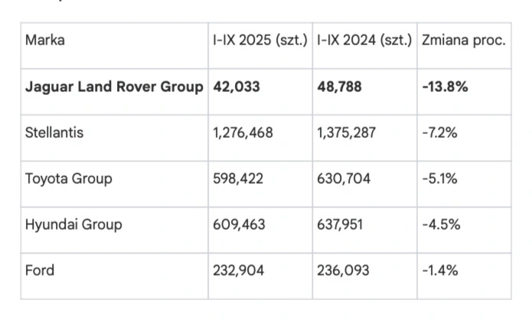Select the -5.1% change cell
Viewport: 532px width, 323px height.
pyautogui.click(x=439, y=178)
